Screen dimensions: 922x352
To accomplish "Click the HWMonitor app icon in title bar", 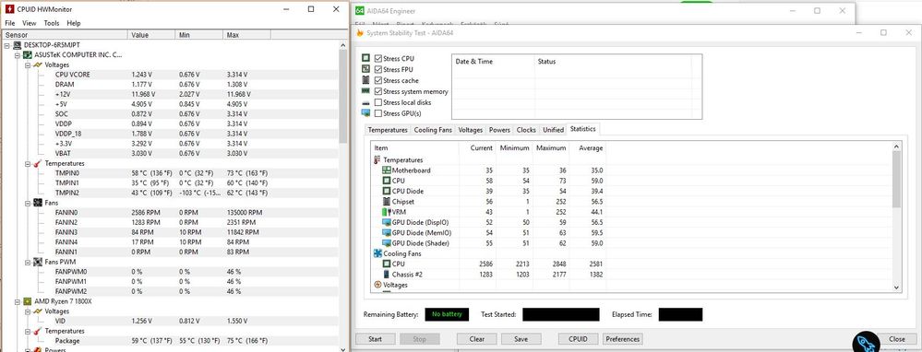I will pos(9,9).
